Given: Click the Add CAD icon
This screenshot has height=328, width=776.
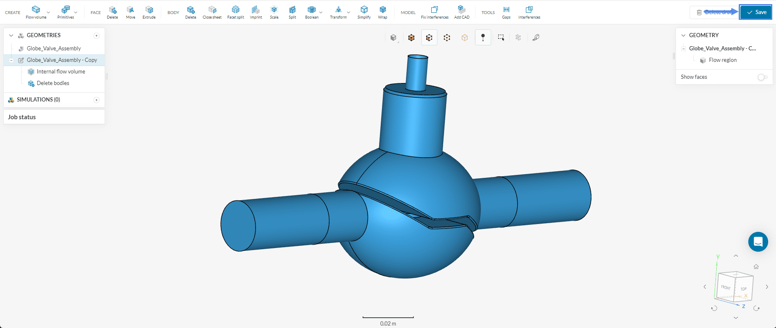Looking at the screenshot, I should 462,12.
